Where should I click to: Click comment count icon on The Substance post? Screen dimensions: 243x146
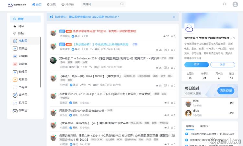click(165, 68)
